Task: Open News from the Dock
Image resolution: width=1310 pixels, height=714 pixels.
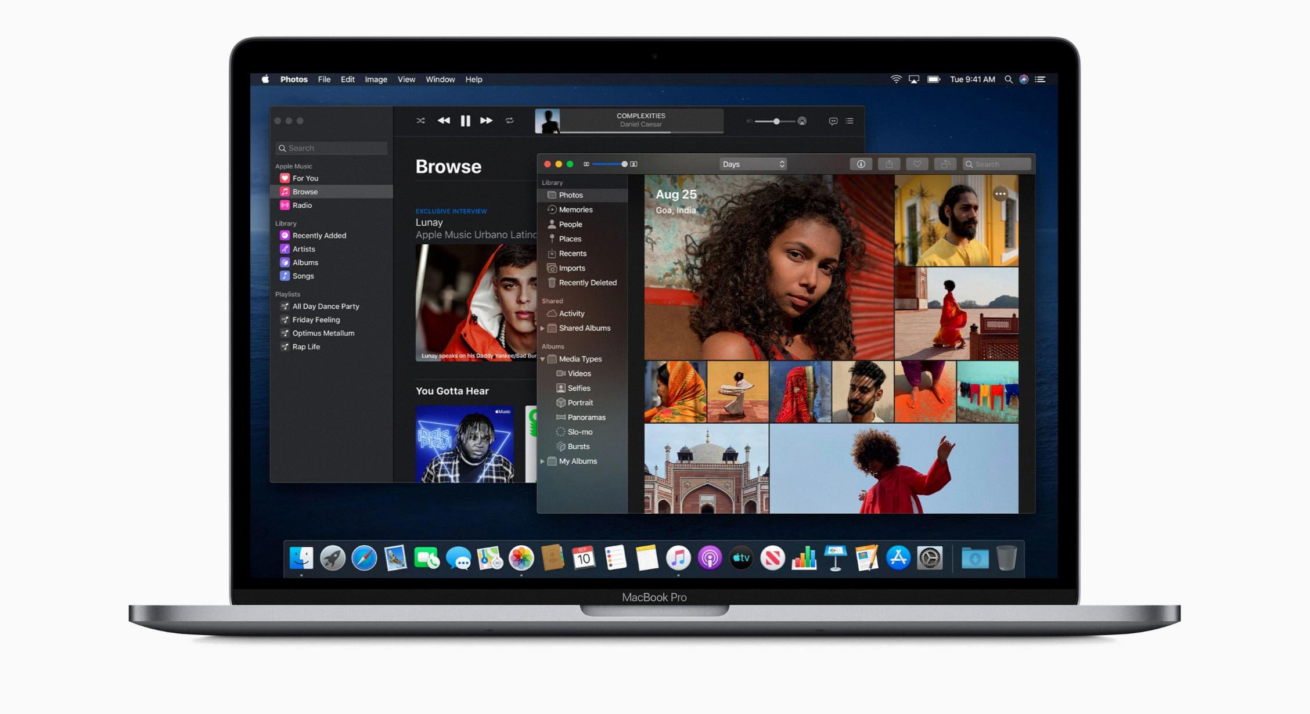Action: pyautogui.click(x=772, y=558)
